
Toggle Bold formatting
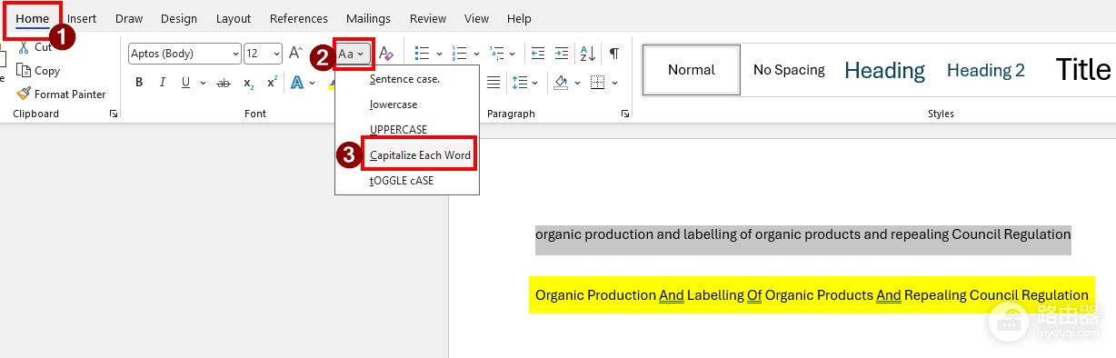pos(139,83)
